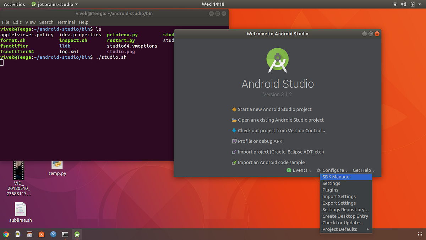
Task: Click idea.properties in the terminal listing
Action: pos(80,35)
